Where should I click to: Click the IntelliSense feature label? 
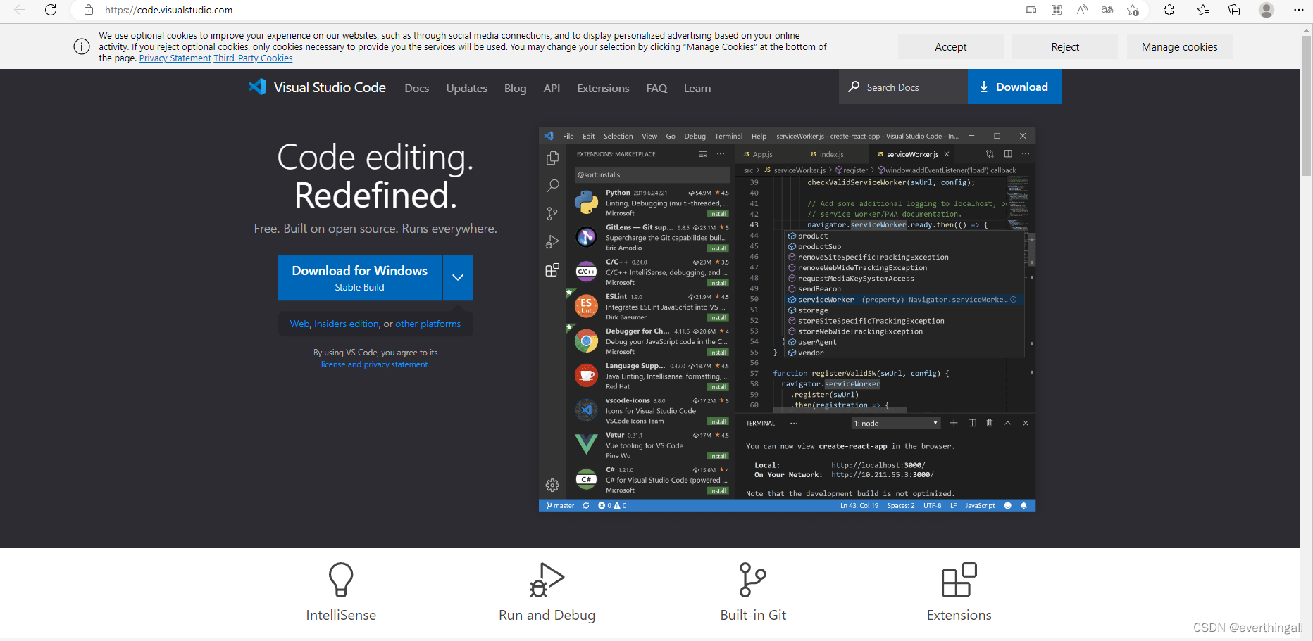click(341, 615)
